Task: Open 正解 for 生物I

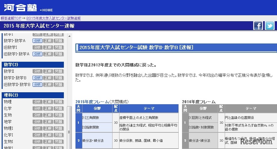Action: click(x=48, y=142)
